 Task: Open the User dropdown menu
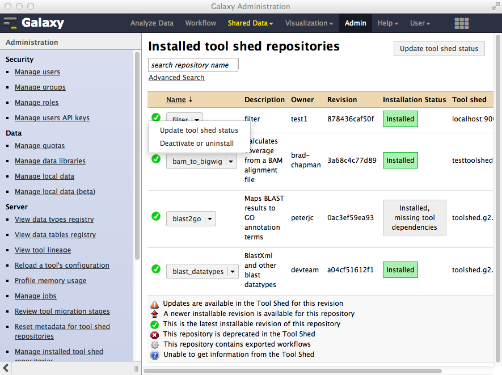(420, 23)
